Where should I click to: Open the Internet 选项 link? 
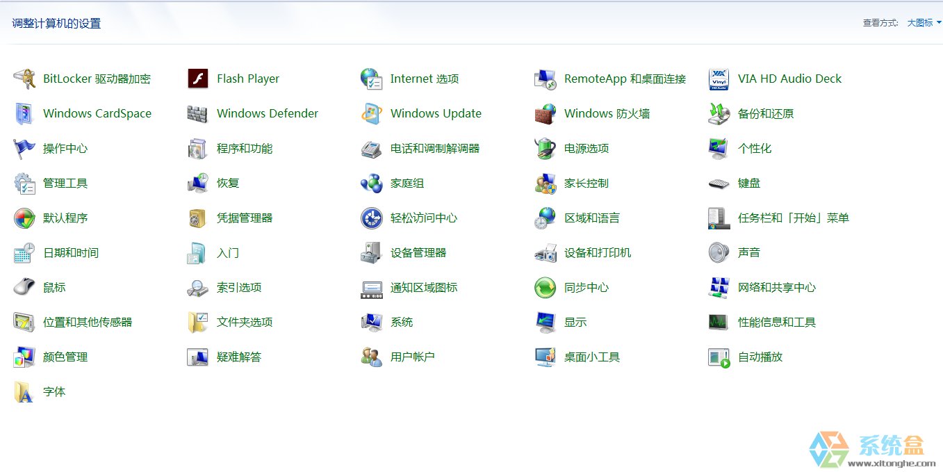click(424, 79)
